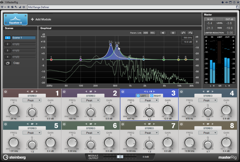
Task: Open band 3 filter type dropdown
Action: coord(149,100)
